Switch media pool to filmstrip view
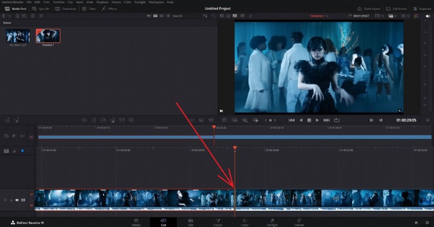The height and width of the screenshot is (227, 434). 162,16
